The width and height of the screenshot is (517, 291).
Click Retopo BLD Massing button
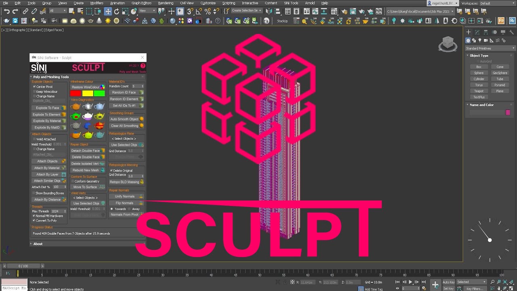click(x=126, y=182)
